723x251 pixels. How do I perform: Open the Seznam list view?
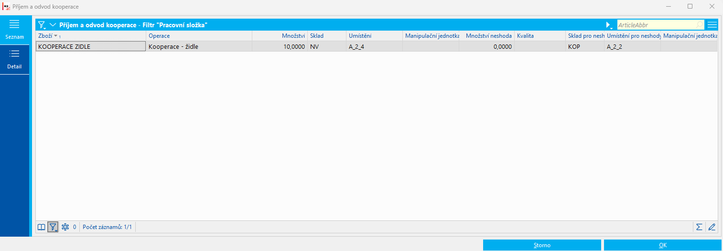(14, 29)
